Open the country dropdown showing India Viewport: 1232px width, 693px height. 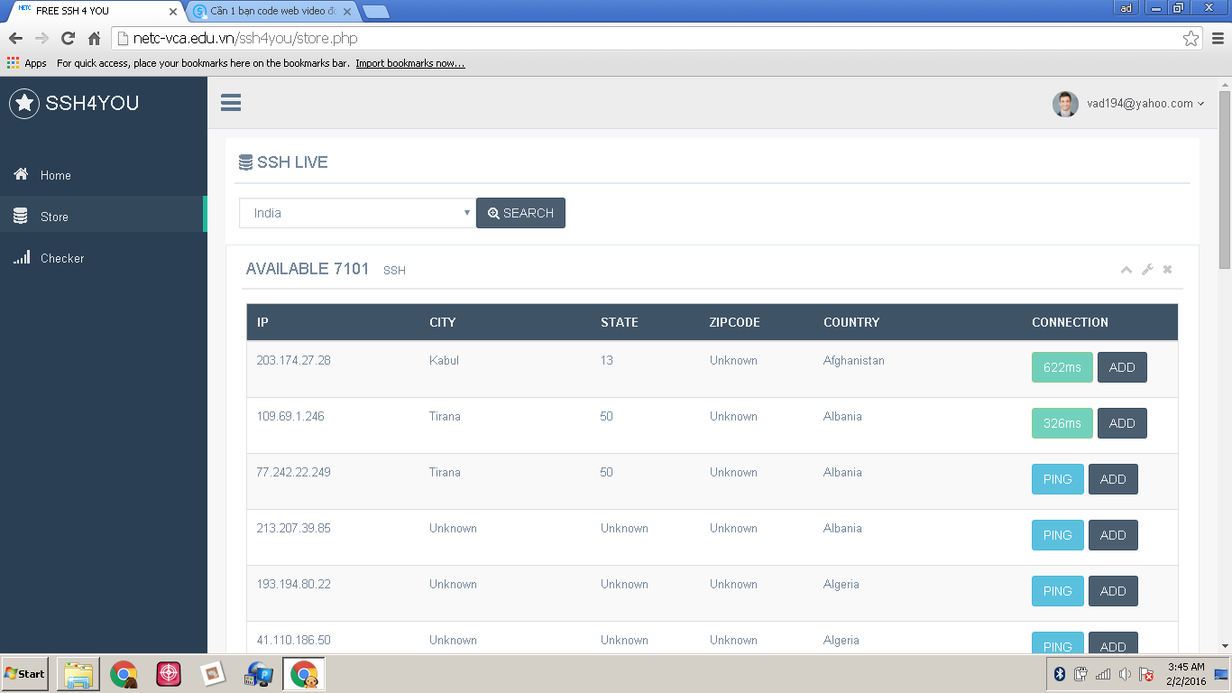pyautogui.click(x=357, y=213)
